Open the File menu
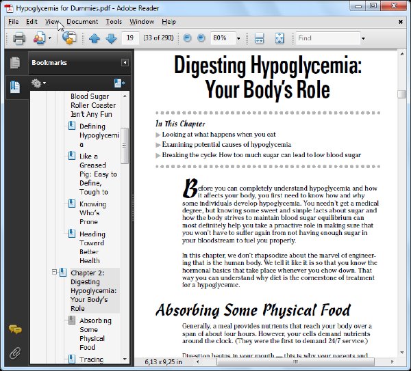This screenshot has width=411, height=371. tap(14, 22)
